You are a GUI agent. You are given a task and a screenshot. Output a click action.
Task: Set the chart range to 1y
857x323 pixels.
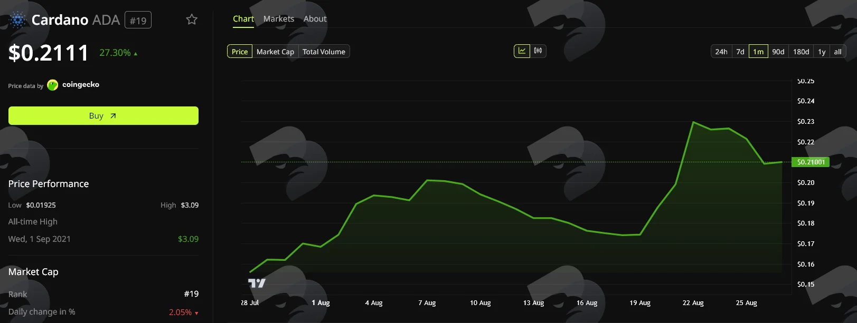point(822,52)
